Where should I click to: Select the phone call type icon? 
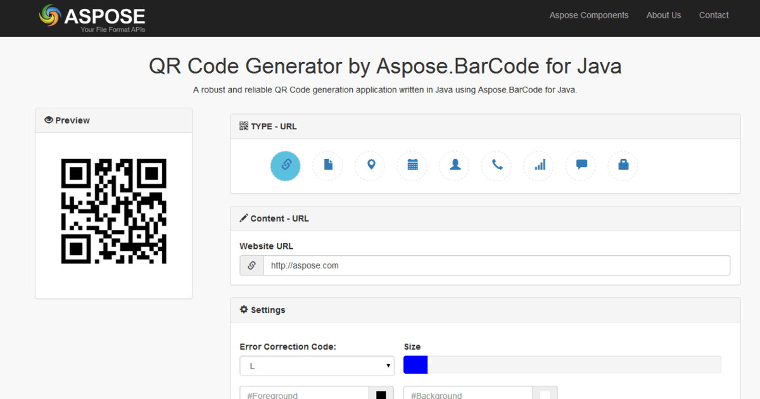pyautogui.click(x=496, y=165)
